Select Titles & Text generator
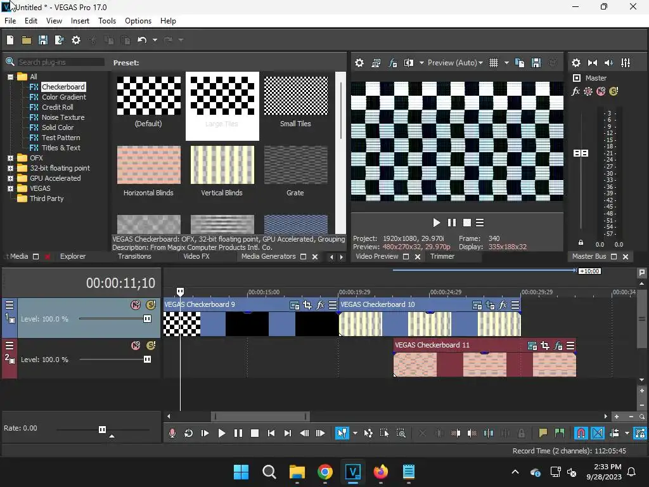The image size is (649, 487). click(61, 148)
